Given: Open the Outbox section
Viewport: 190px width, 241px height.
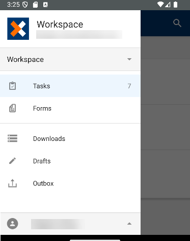Looking at the screenshot, I should (x=70, y=183).
